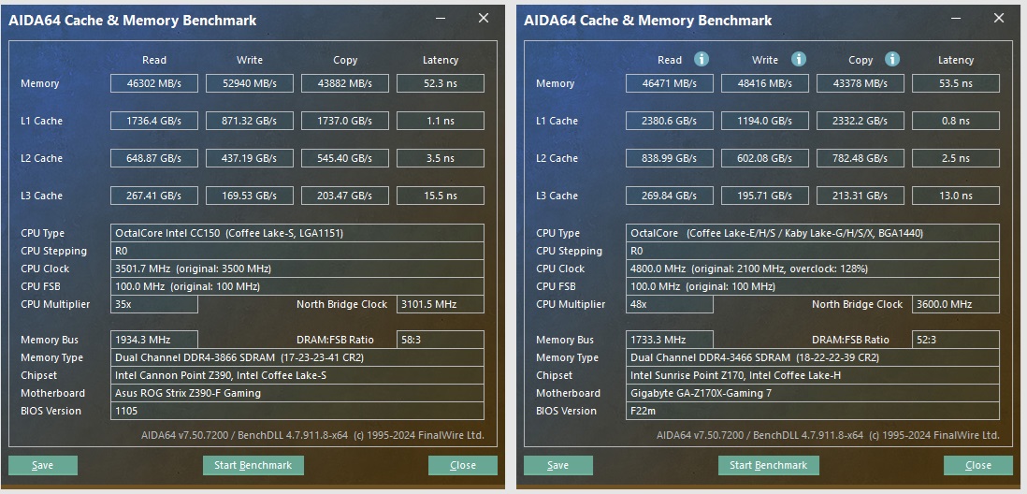1027x494 pixels.
Task: Select Memory copy 43882 MB/s value
Action: point(344,83)
